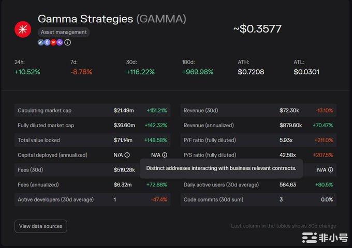Click the info icon beside Capital deployed's first N/A
The image size is (352, 248).
click(x=127, y=154)
